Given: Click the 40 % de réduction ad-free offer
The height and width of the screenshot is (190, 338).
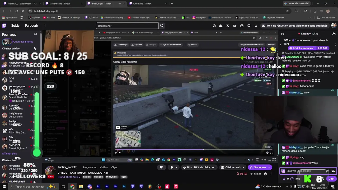Looking at the screenshot, I should [x=295, y=26].
